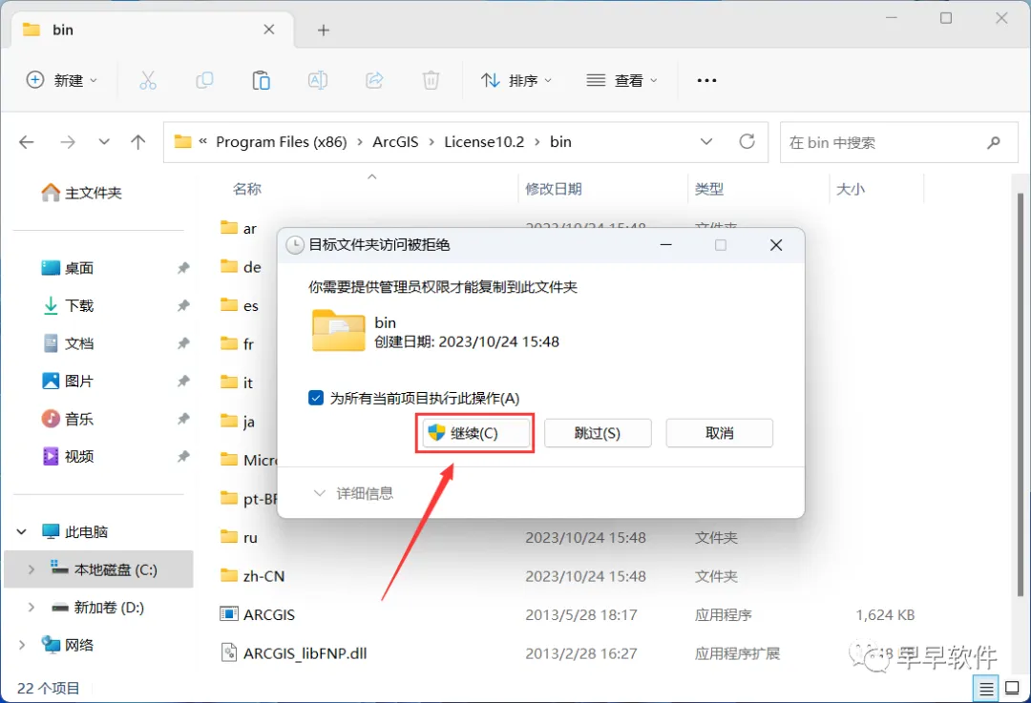Click License10.2 in the breadcrumb
The width and height of the screenshot is (1031, 703).
[x=484, y=142]
